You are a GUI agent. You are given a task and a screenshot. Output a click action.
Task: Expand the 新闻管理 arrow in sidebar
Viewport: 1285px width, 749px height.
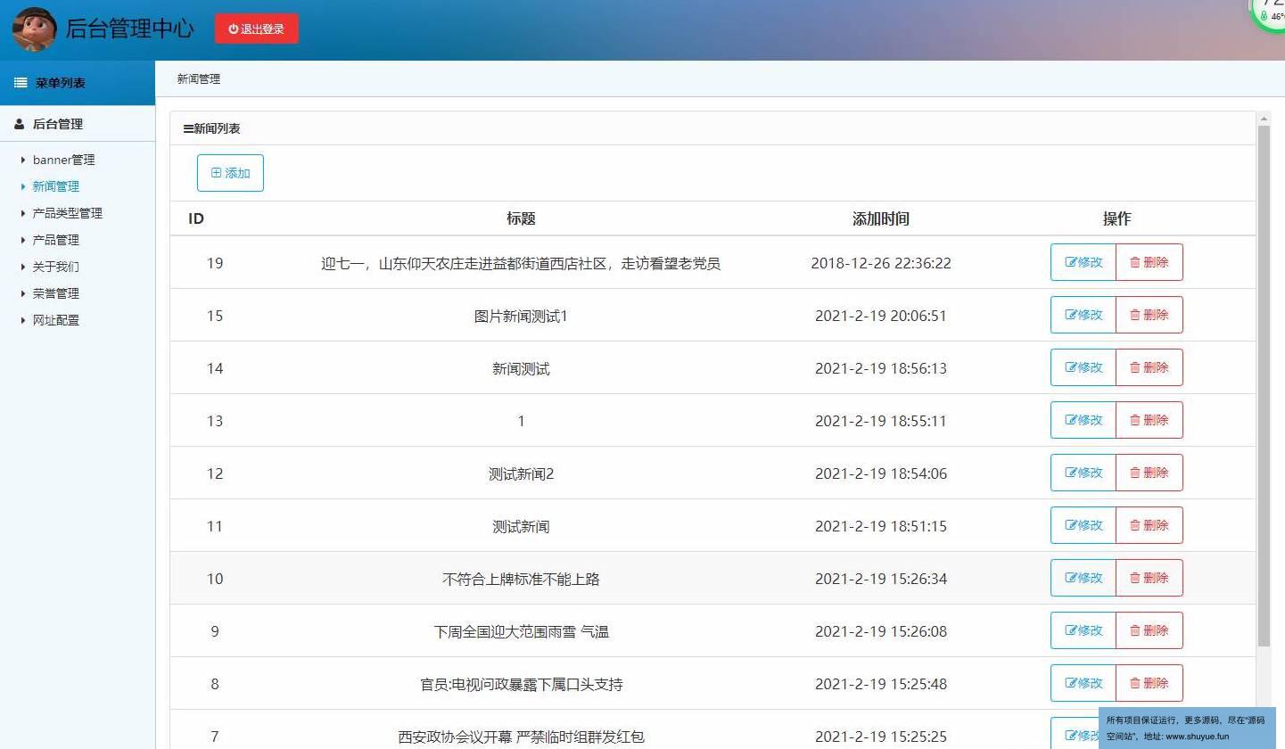23,186
